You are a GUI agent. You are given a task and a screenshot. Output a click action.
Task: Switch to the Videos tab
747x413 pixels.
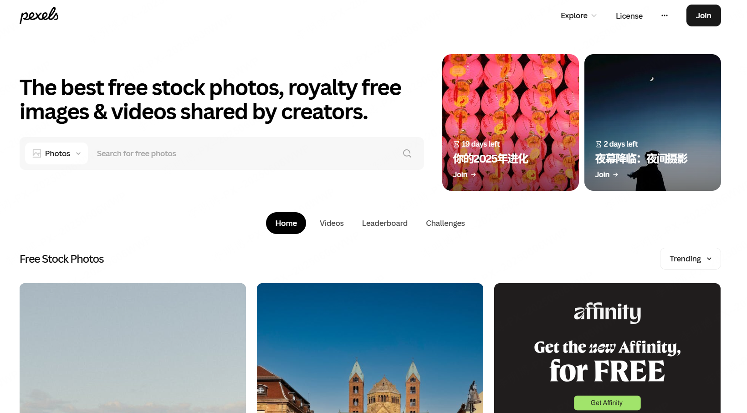[x=332, y=223]
